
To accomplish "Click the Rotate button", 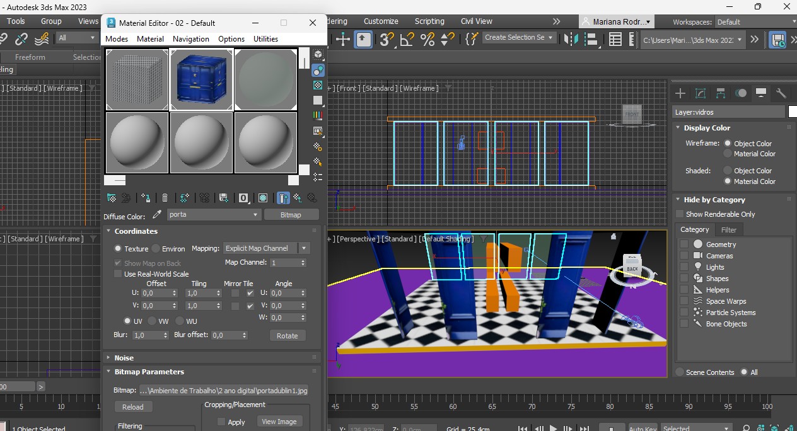I will (x=287, y=336).
